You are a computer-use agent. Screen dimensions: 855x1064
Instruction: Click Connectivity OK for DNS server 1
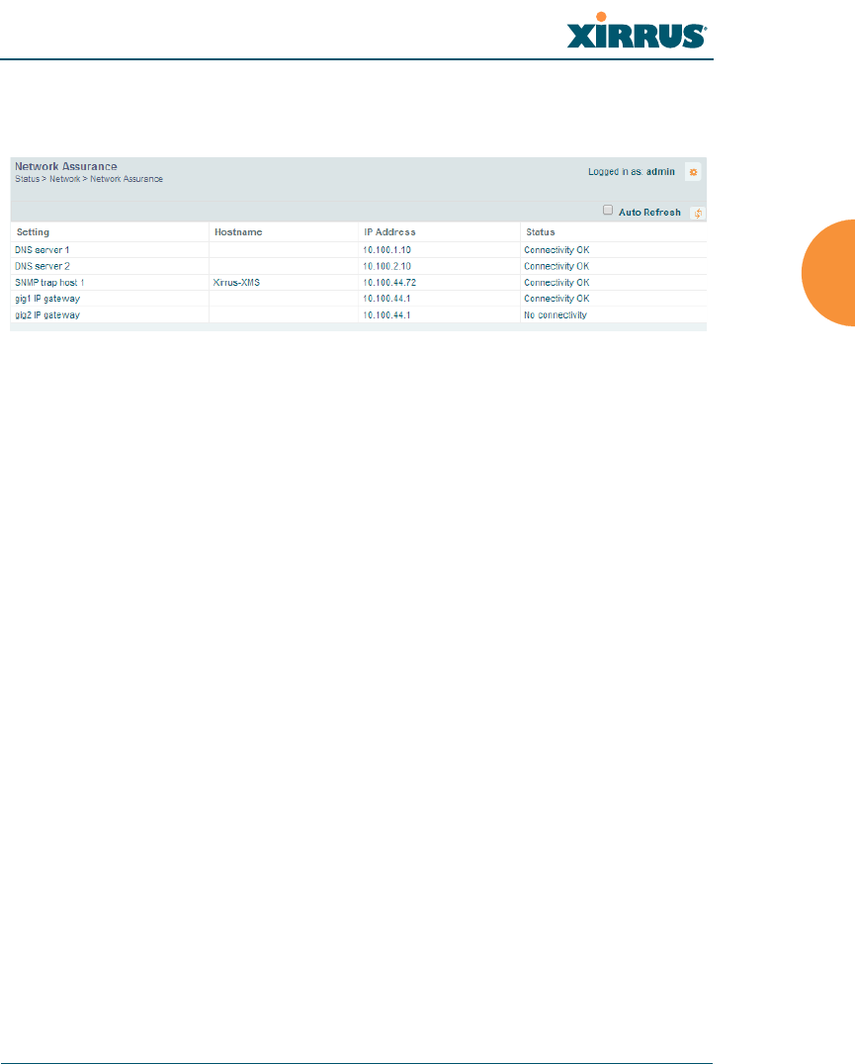coord(556,250)
